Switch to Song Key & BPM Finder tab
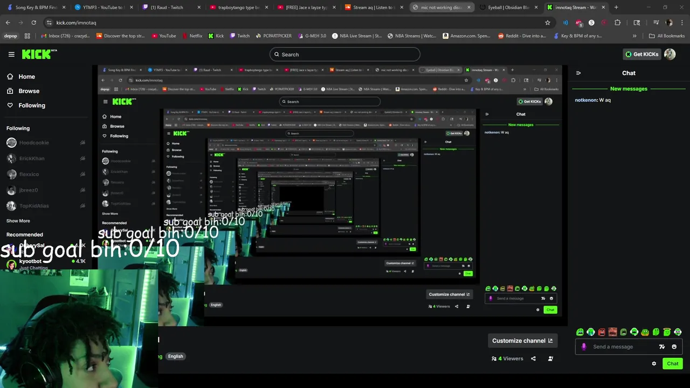 (36, 8)
